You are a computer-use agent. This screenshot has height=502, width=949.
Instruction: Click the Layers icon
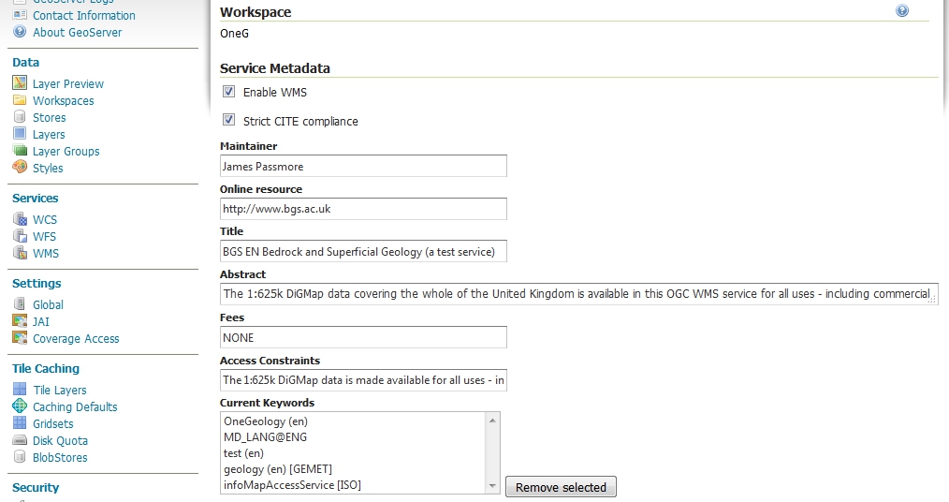click(x=20, y=134)
